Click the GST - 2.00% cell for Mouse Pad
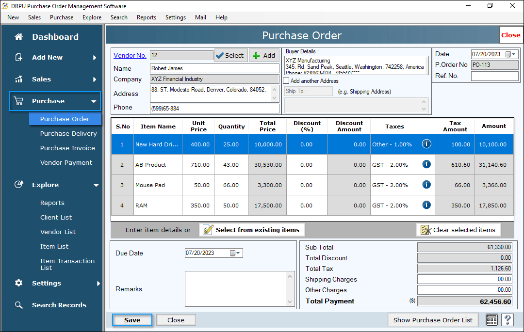524x332 pixels. (394, 185)
